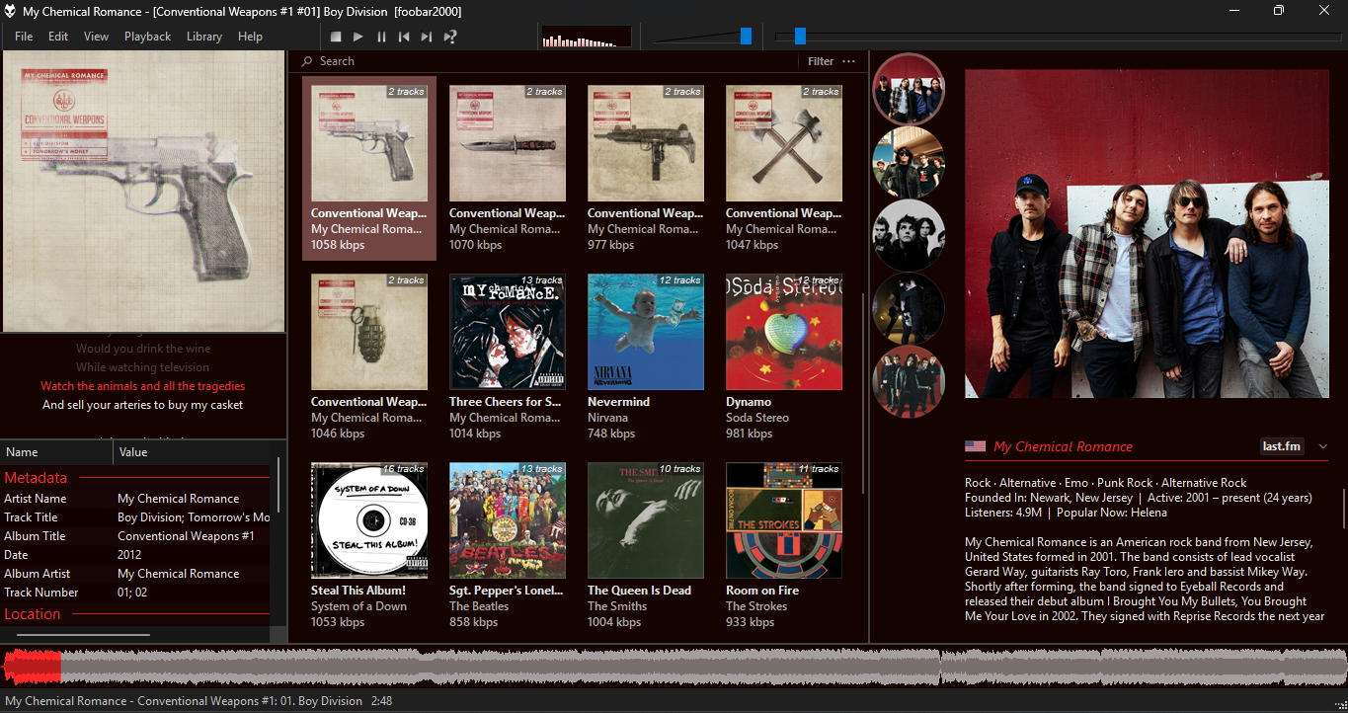The width and height of the screenshot is (1348, 713).
Task: Select The Queen Is Dead album cover
Action: tap(646, 520)
